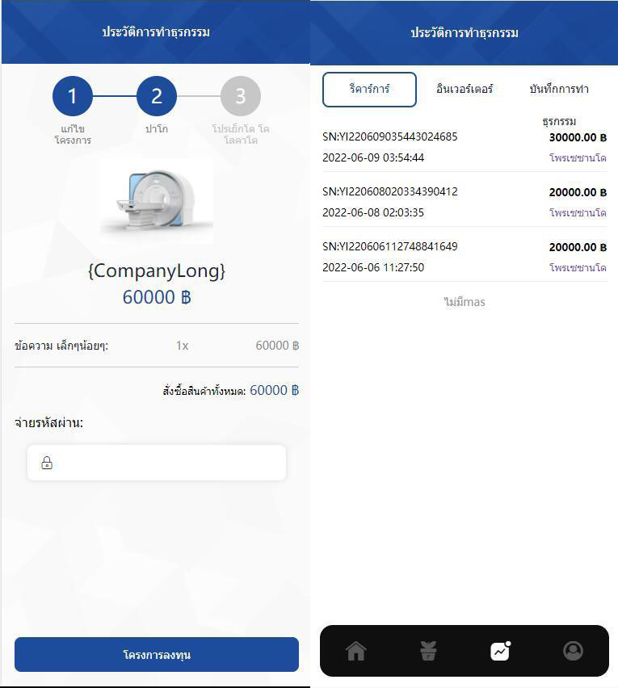Click the ข้อความ เล็กๆน้อยๆ row label

click(x=61, y=346)
